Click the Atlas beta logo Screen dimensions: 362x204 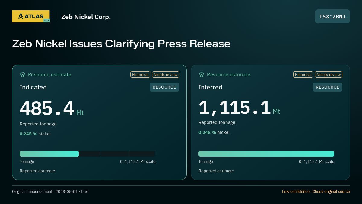[x=31, y=16]
